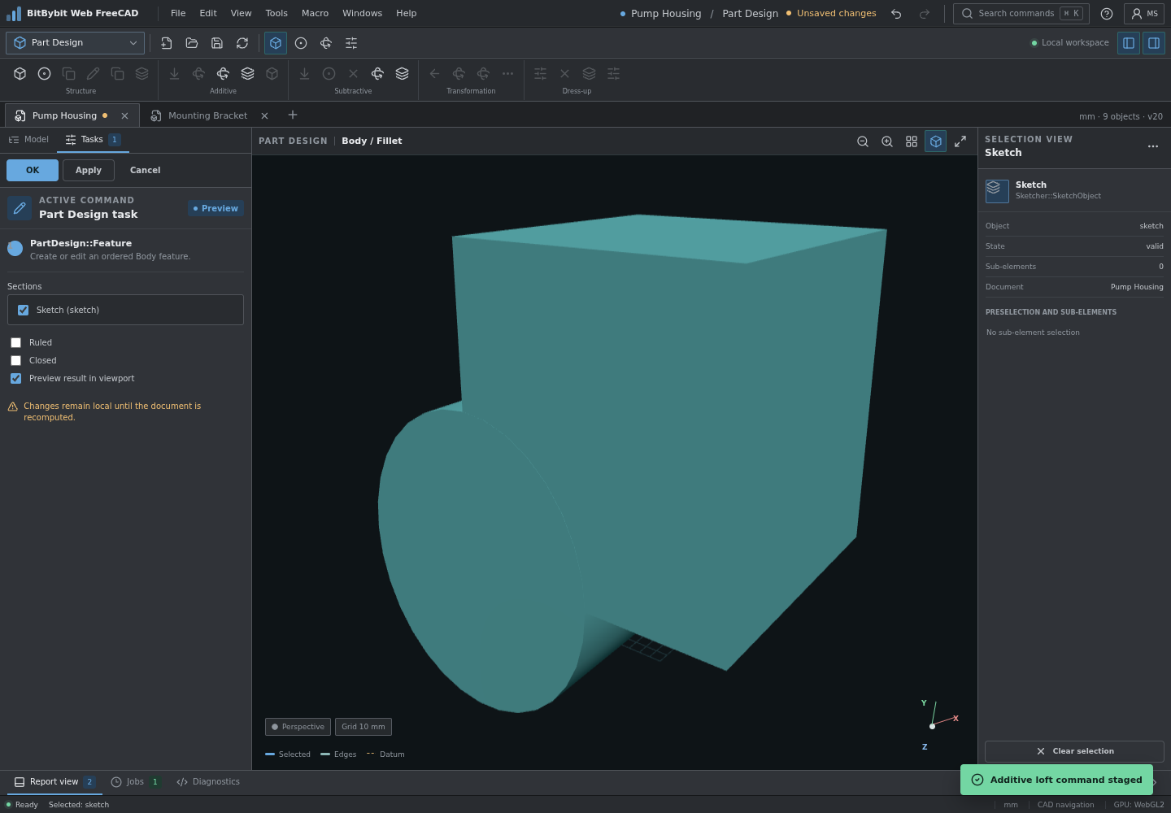Open Selection View ellipsis menu
Image resolution: width=1171 pixels, height=813 pixels.
(x=1153, y=146)
